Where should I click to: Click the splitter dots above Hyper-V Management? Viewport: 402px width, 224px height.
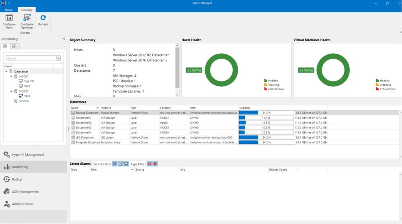(x=33, y=147)
